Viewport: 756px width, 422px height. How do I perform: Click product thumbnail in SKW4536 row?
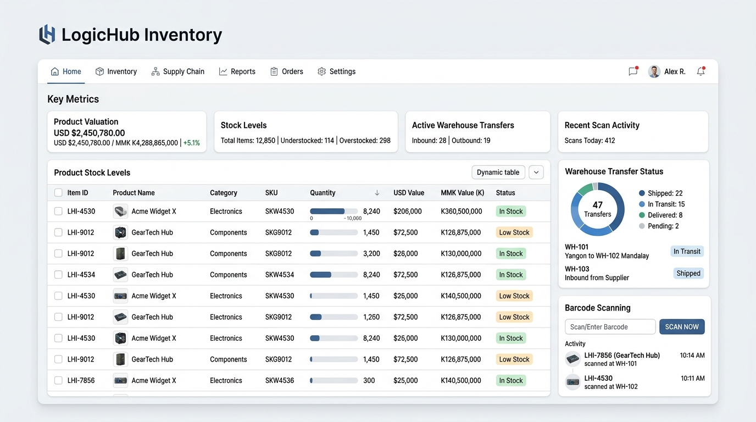point(120,380)
